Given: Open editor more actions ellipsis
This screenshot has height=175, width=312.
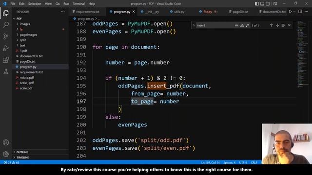Looking at the screenshot, I should point(307,12).
